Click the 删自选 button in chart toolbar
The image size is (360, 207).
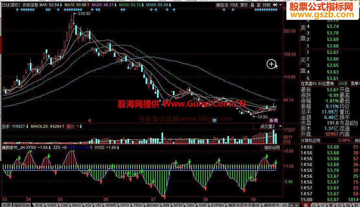[x=222, y=5]
